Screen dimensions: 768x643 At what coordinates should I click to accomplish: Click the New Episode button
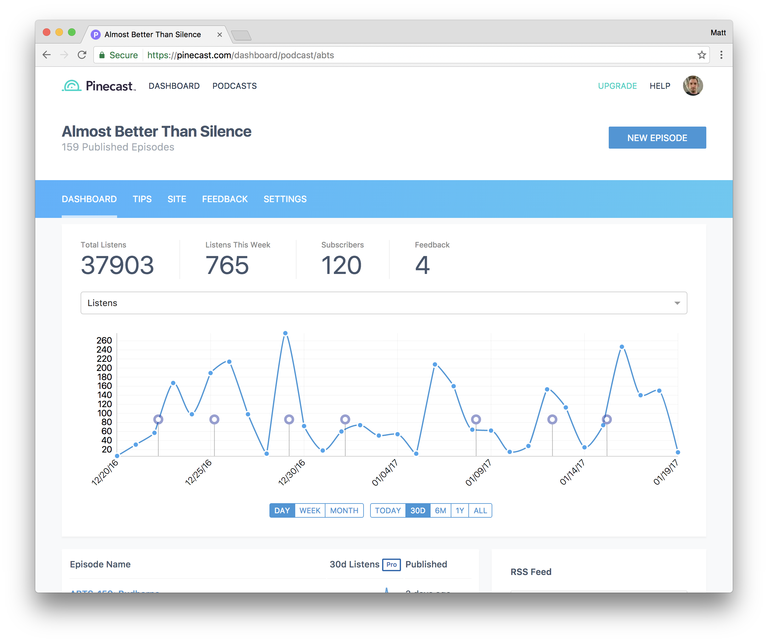657,138
